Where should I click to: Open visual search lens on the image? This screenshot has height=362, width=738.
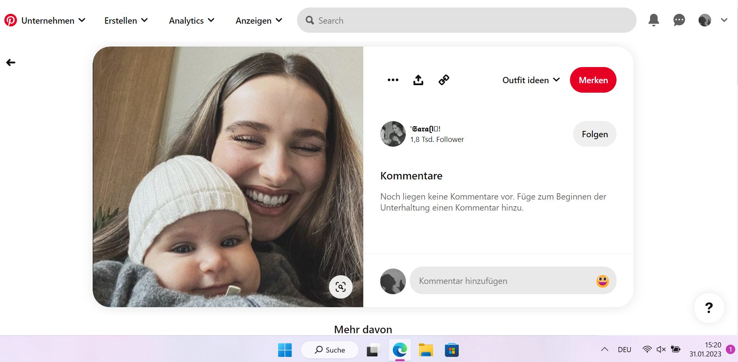340,287
